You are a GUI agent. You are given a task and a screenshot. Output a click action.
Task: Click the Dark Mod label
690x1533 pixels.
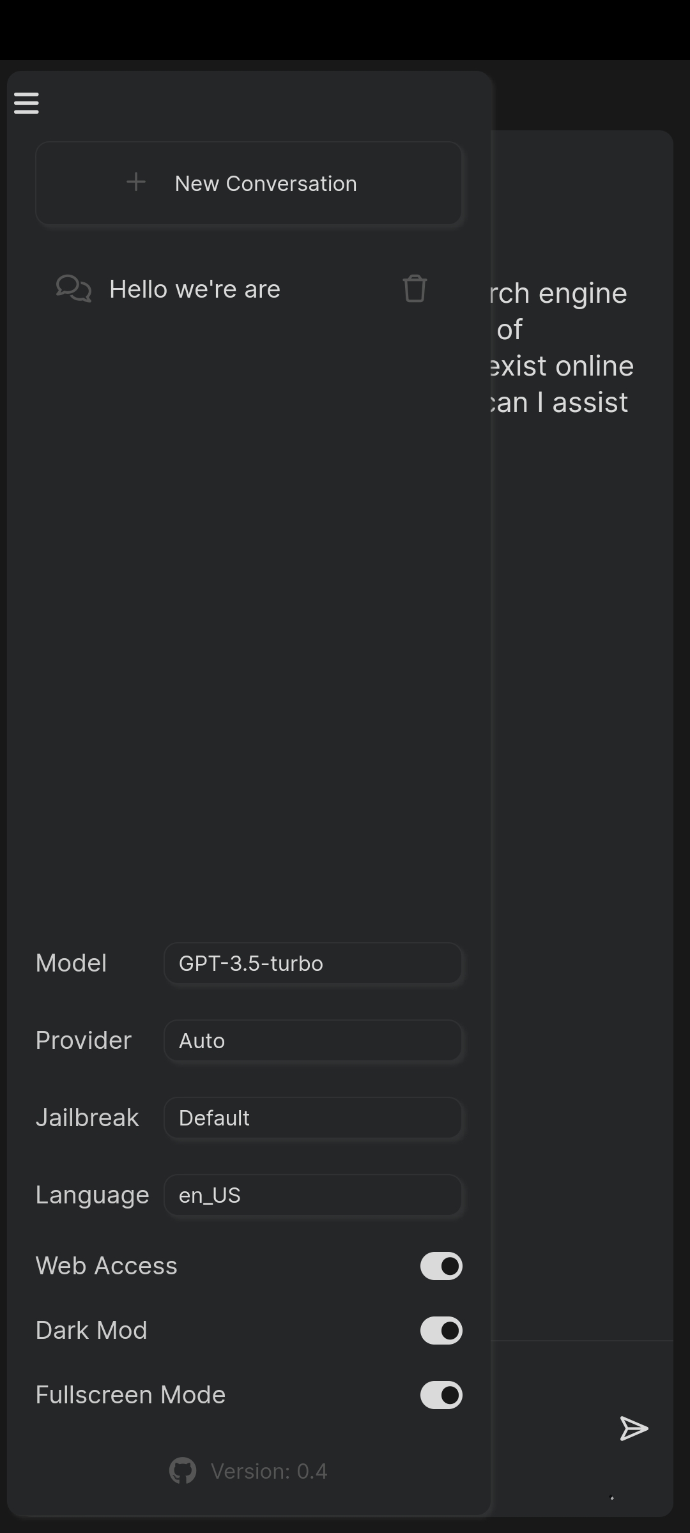pos(92,1331)
